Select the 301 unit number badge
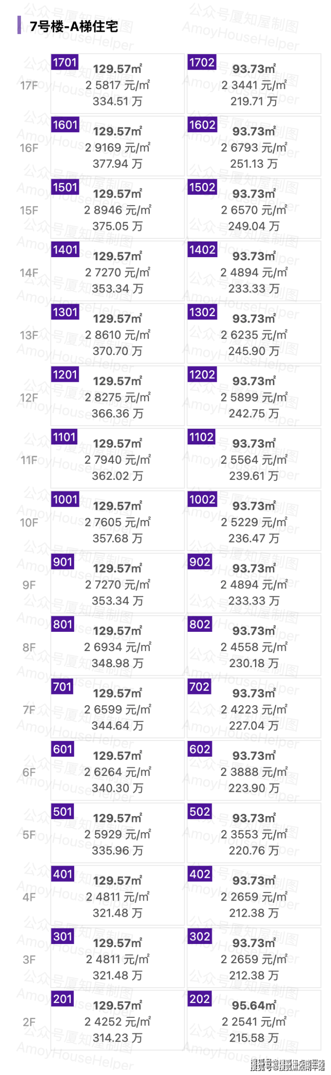331x1075 pixels. coord(63,936)
